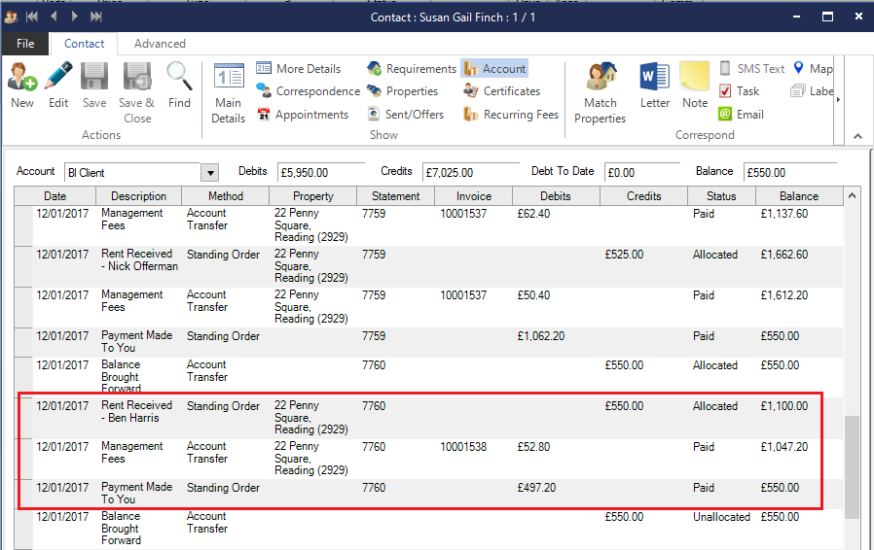Open the File menu
The width and height of the screenshot is (874, 550).
coord(25,44)
